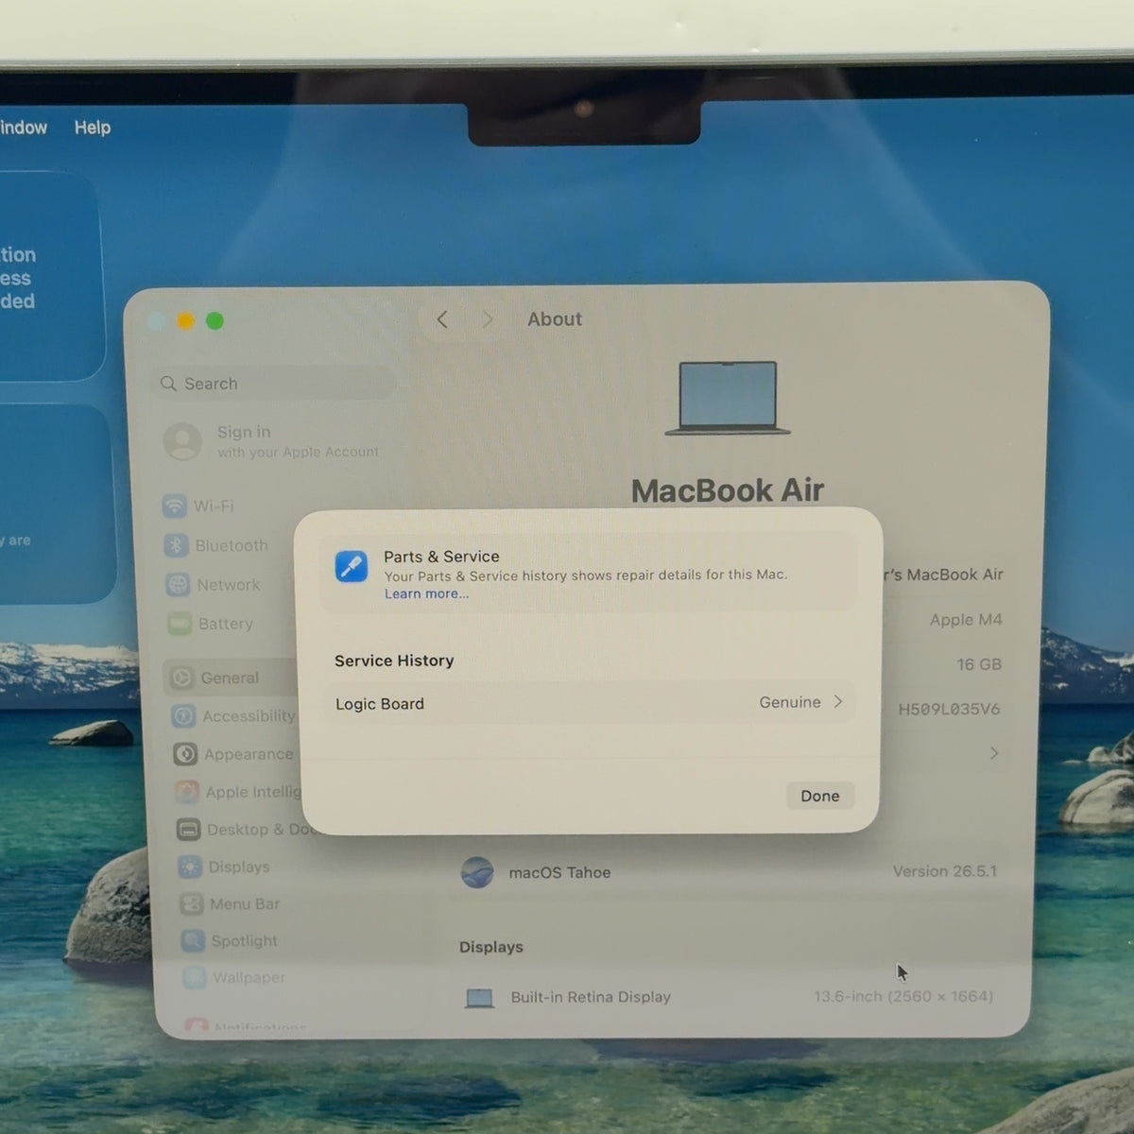Click the General gear icon
Viewport: 1134px width, 1134px height.
click(x=182, y=678)
